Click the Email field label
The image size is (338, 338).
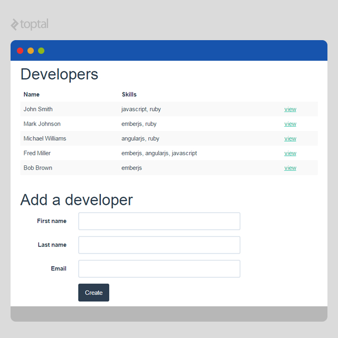click(59, 269)
